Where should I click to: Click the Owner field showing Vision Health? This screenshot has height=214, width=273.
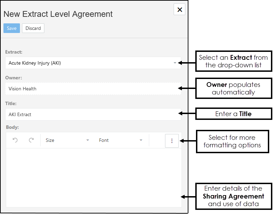click(x=93, y=89)
